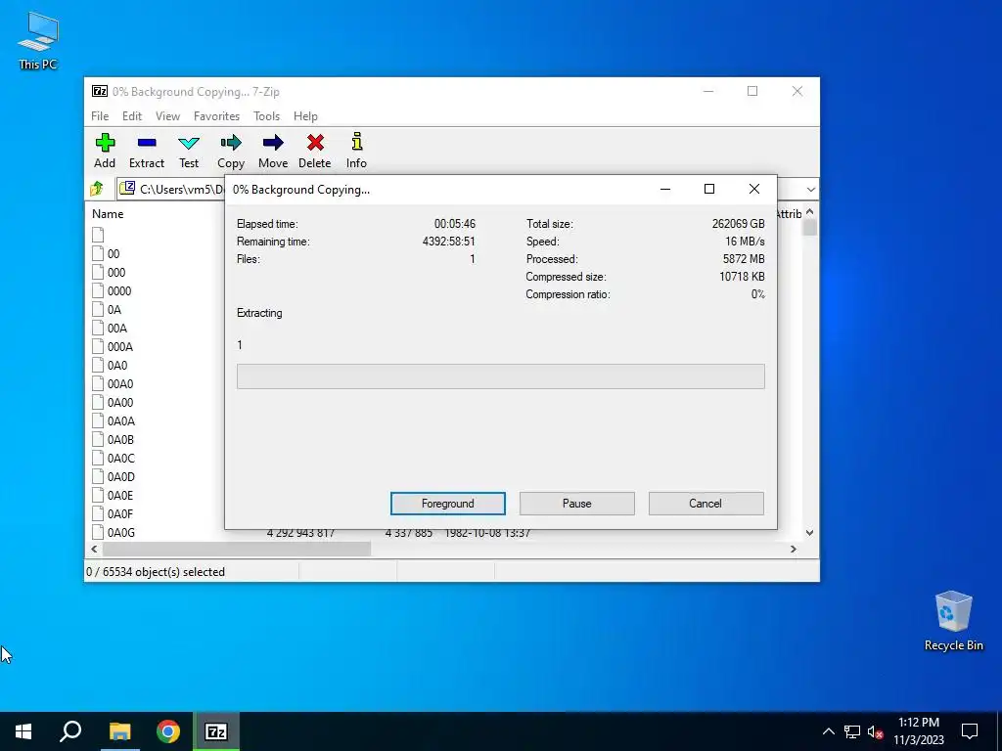Click the horizontal scrollbar thumb
Screen dimensions: 1002x751
(x=237, y=549)
